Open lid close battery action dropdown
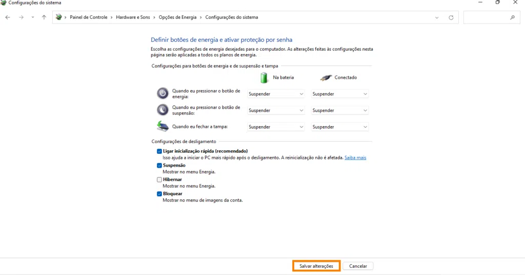The height and width of the screenshot is (275, 525). pyautogui.click(x=276, y=127)
